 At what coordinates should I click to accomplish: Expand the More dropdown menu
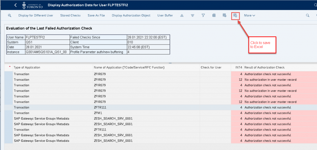tap(250, 15)
